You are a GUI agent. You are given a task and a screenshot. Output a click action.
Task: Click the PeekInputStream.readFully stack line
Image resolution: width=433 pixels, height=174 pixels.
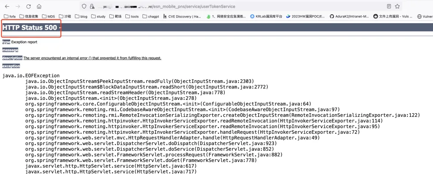(x=140, y=81)
